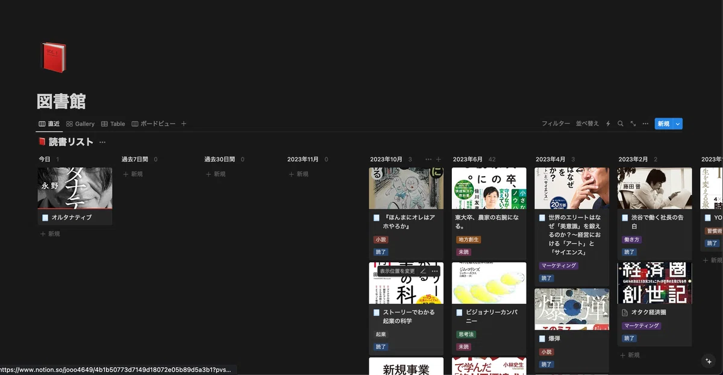This screenshot has width=723, height=375.
Task: Add card via 2023年10月 column plus icon
Action: (439, 159)
